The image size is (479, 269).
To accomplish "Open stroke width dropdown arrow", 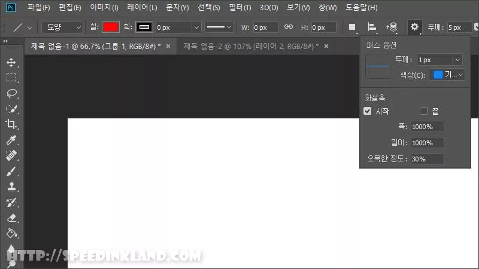I will pyautogui.click(x=196, y=27).
